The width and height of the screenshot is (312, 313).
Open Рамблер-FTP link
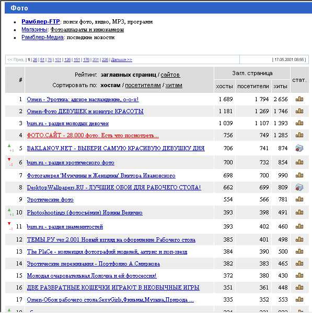coord(41,21)
